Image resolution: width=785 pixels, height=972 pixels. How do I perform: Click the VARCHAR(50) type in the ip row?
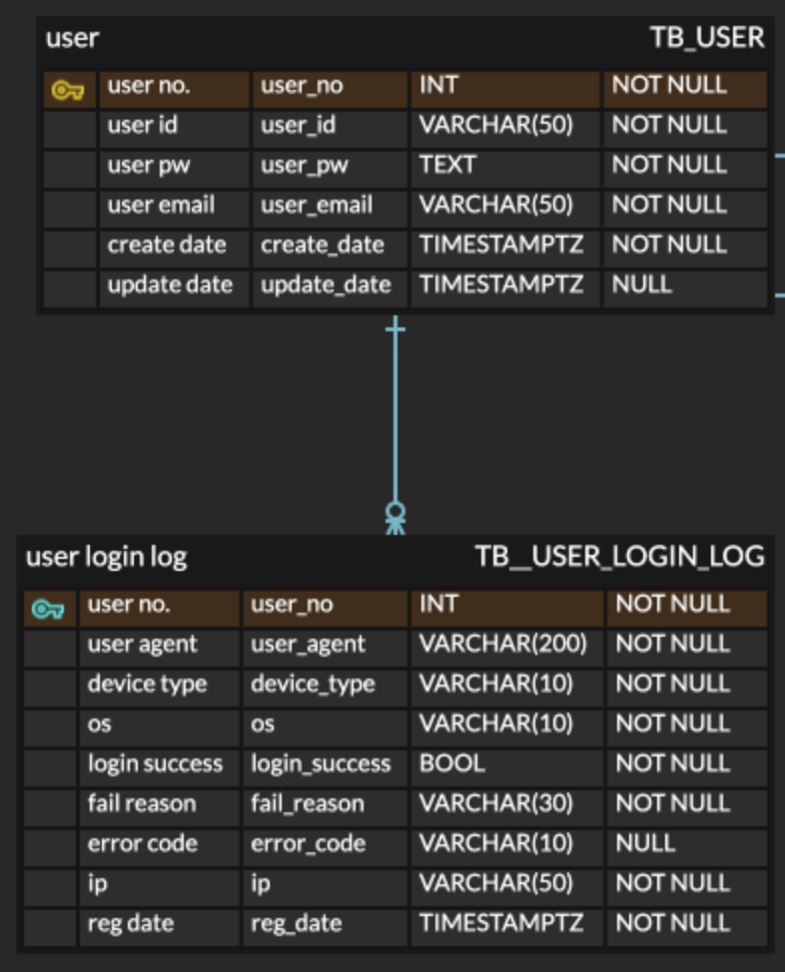coord(507,888)
